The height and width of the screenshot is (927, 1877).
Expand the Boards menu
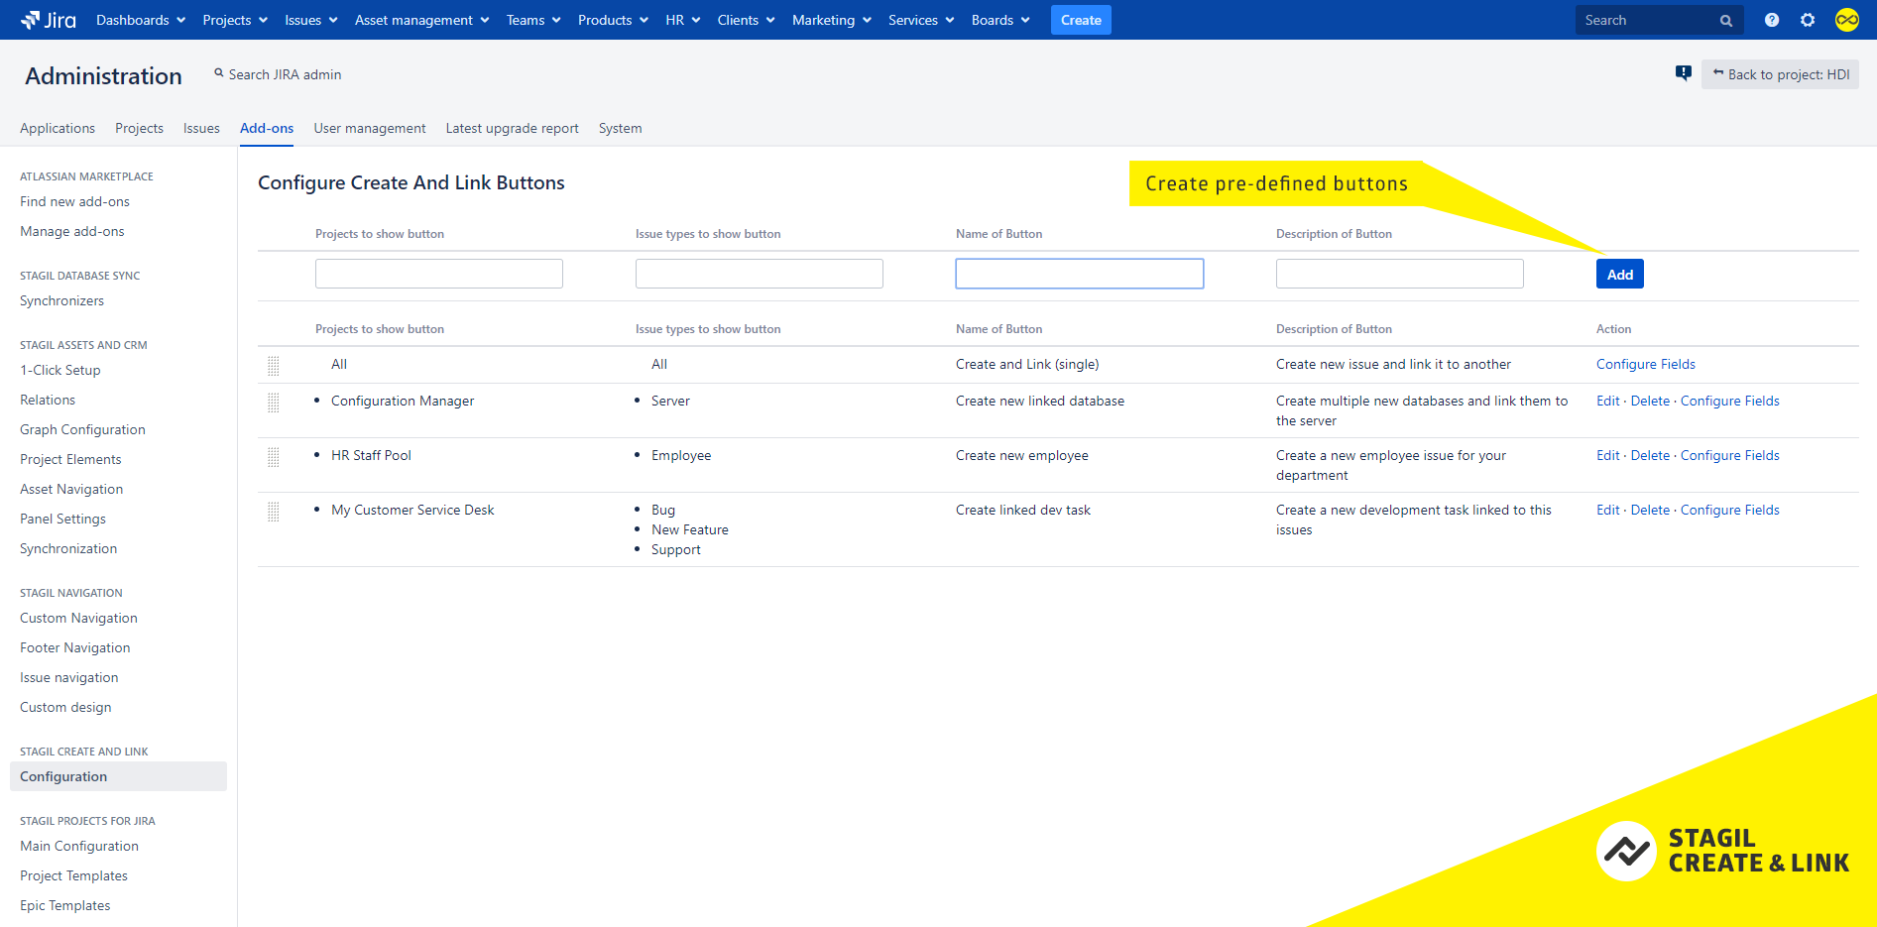click(x=1000, y=20)
